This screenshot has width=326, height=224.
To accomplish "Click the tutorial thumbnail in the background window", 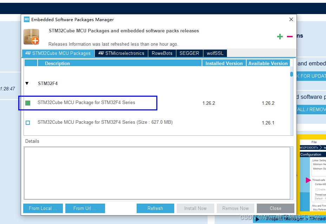I will [x=312, y=175].
